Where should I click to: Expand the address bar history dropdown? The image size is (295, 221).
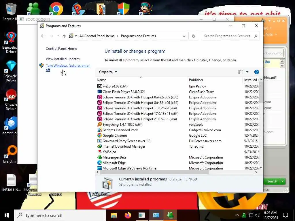[184, 36]
